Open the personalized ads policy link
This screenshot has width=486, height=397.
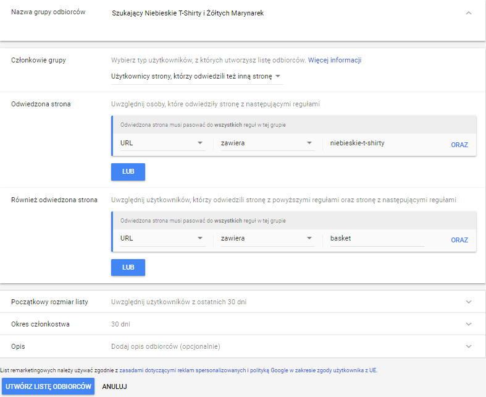pyautogui.click(x=183, y=370)
